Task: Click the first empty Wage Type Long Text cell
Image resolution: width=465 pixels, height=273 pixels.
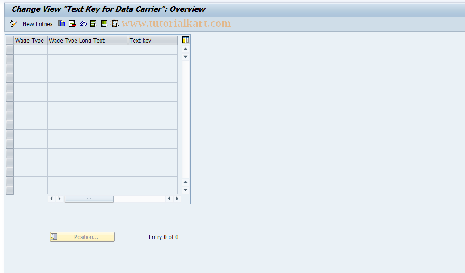Action: click(88, 50)
